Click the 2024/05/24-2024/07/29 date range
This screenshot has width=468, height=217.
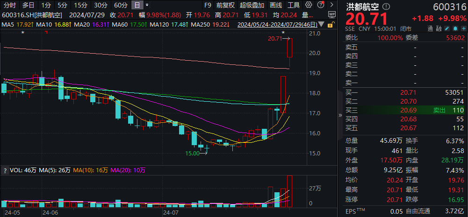[277, 24]
